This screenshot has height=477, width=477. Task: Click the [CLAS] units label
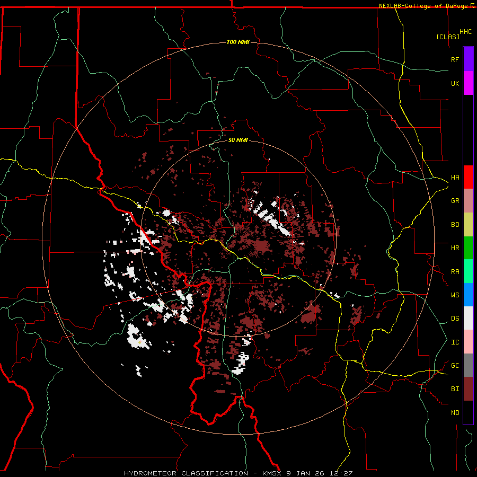[448, 37]
